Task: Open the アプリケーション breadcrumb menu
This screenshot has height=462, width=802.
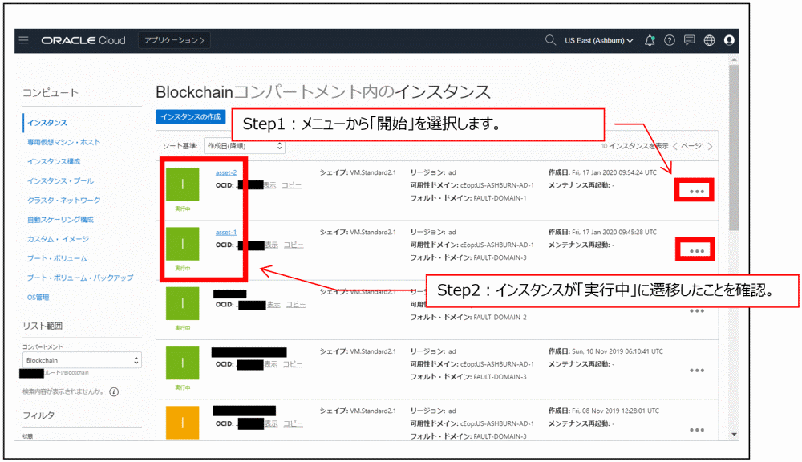Action: [174, 40]
